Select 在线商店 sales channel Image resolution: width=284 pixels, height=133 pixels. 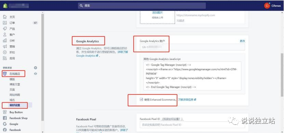coord(15,74)
